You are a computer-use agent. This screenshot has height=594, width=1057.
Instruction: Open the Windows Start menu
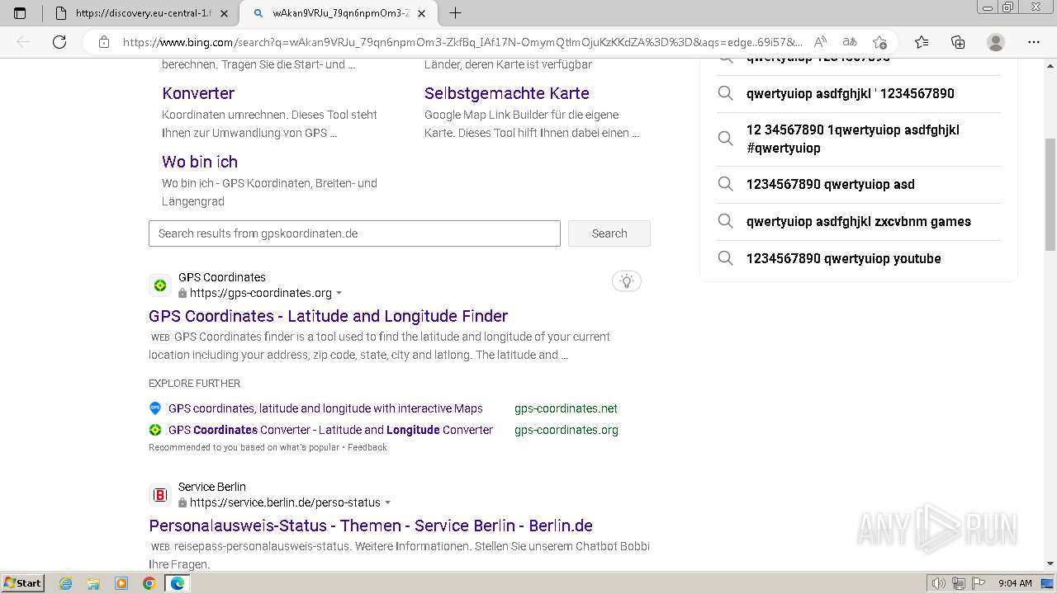[x=23, y=583]
